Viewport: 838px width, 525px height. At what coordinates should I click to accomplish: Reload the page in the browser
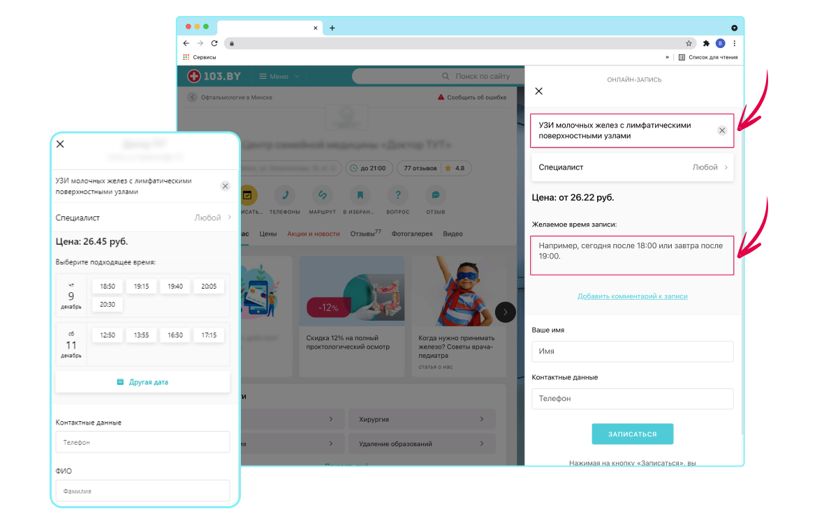click(214, 43)
